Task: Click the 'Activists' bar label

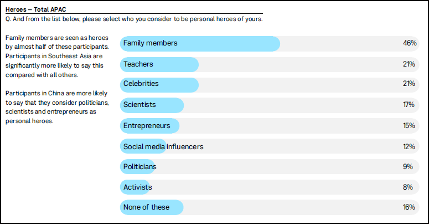Action: pyautogui.click(x=138, y=187)
